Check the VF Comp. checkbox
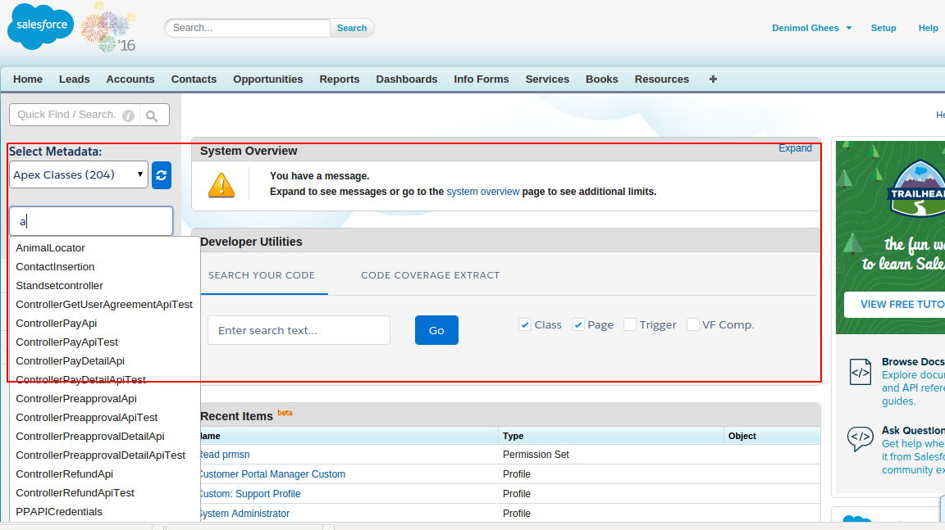Viewport: 945px width, 530px height. pos(693,325)
